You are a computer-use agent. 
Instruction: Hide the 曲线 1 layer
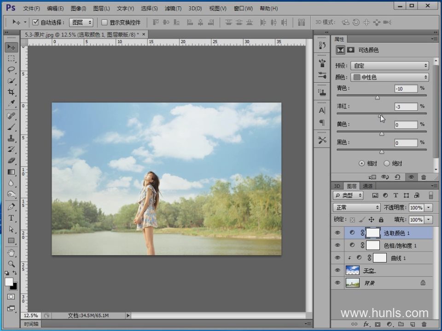coord(337,258)
